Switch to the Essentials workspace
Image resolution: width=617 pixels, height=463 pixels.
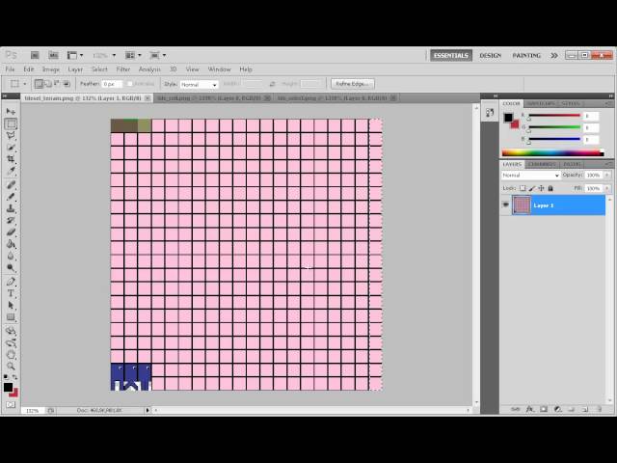point(451,56)
